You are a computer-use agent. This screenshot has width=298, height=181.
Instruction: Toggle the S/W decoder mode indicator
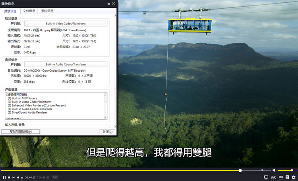pyautogui.click(x=55, y=177)
